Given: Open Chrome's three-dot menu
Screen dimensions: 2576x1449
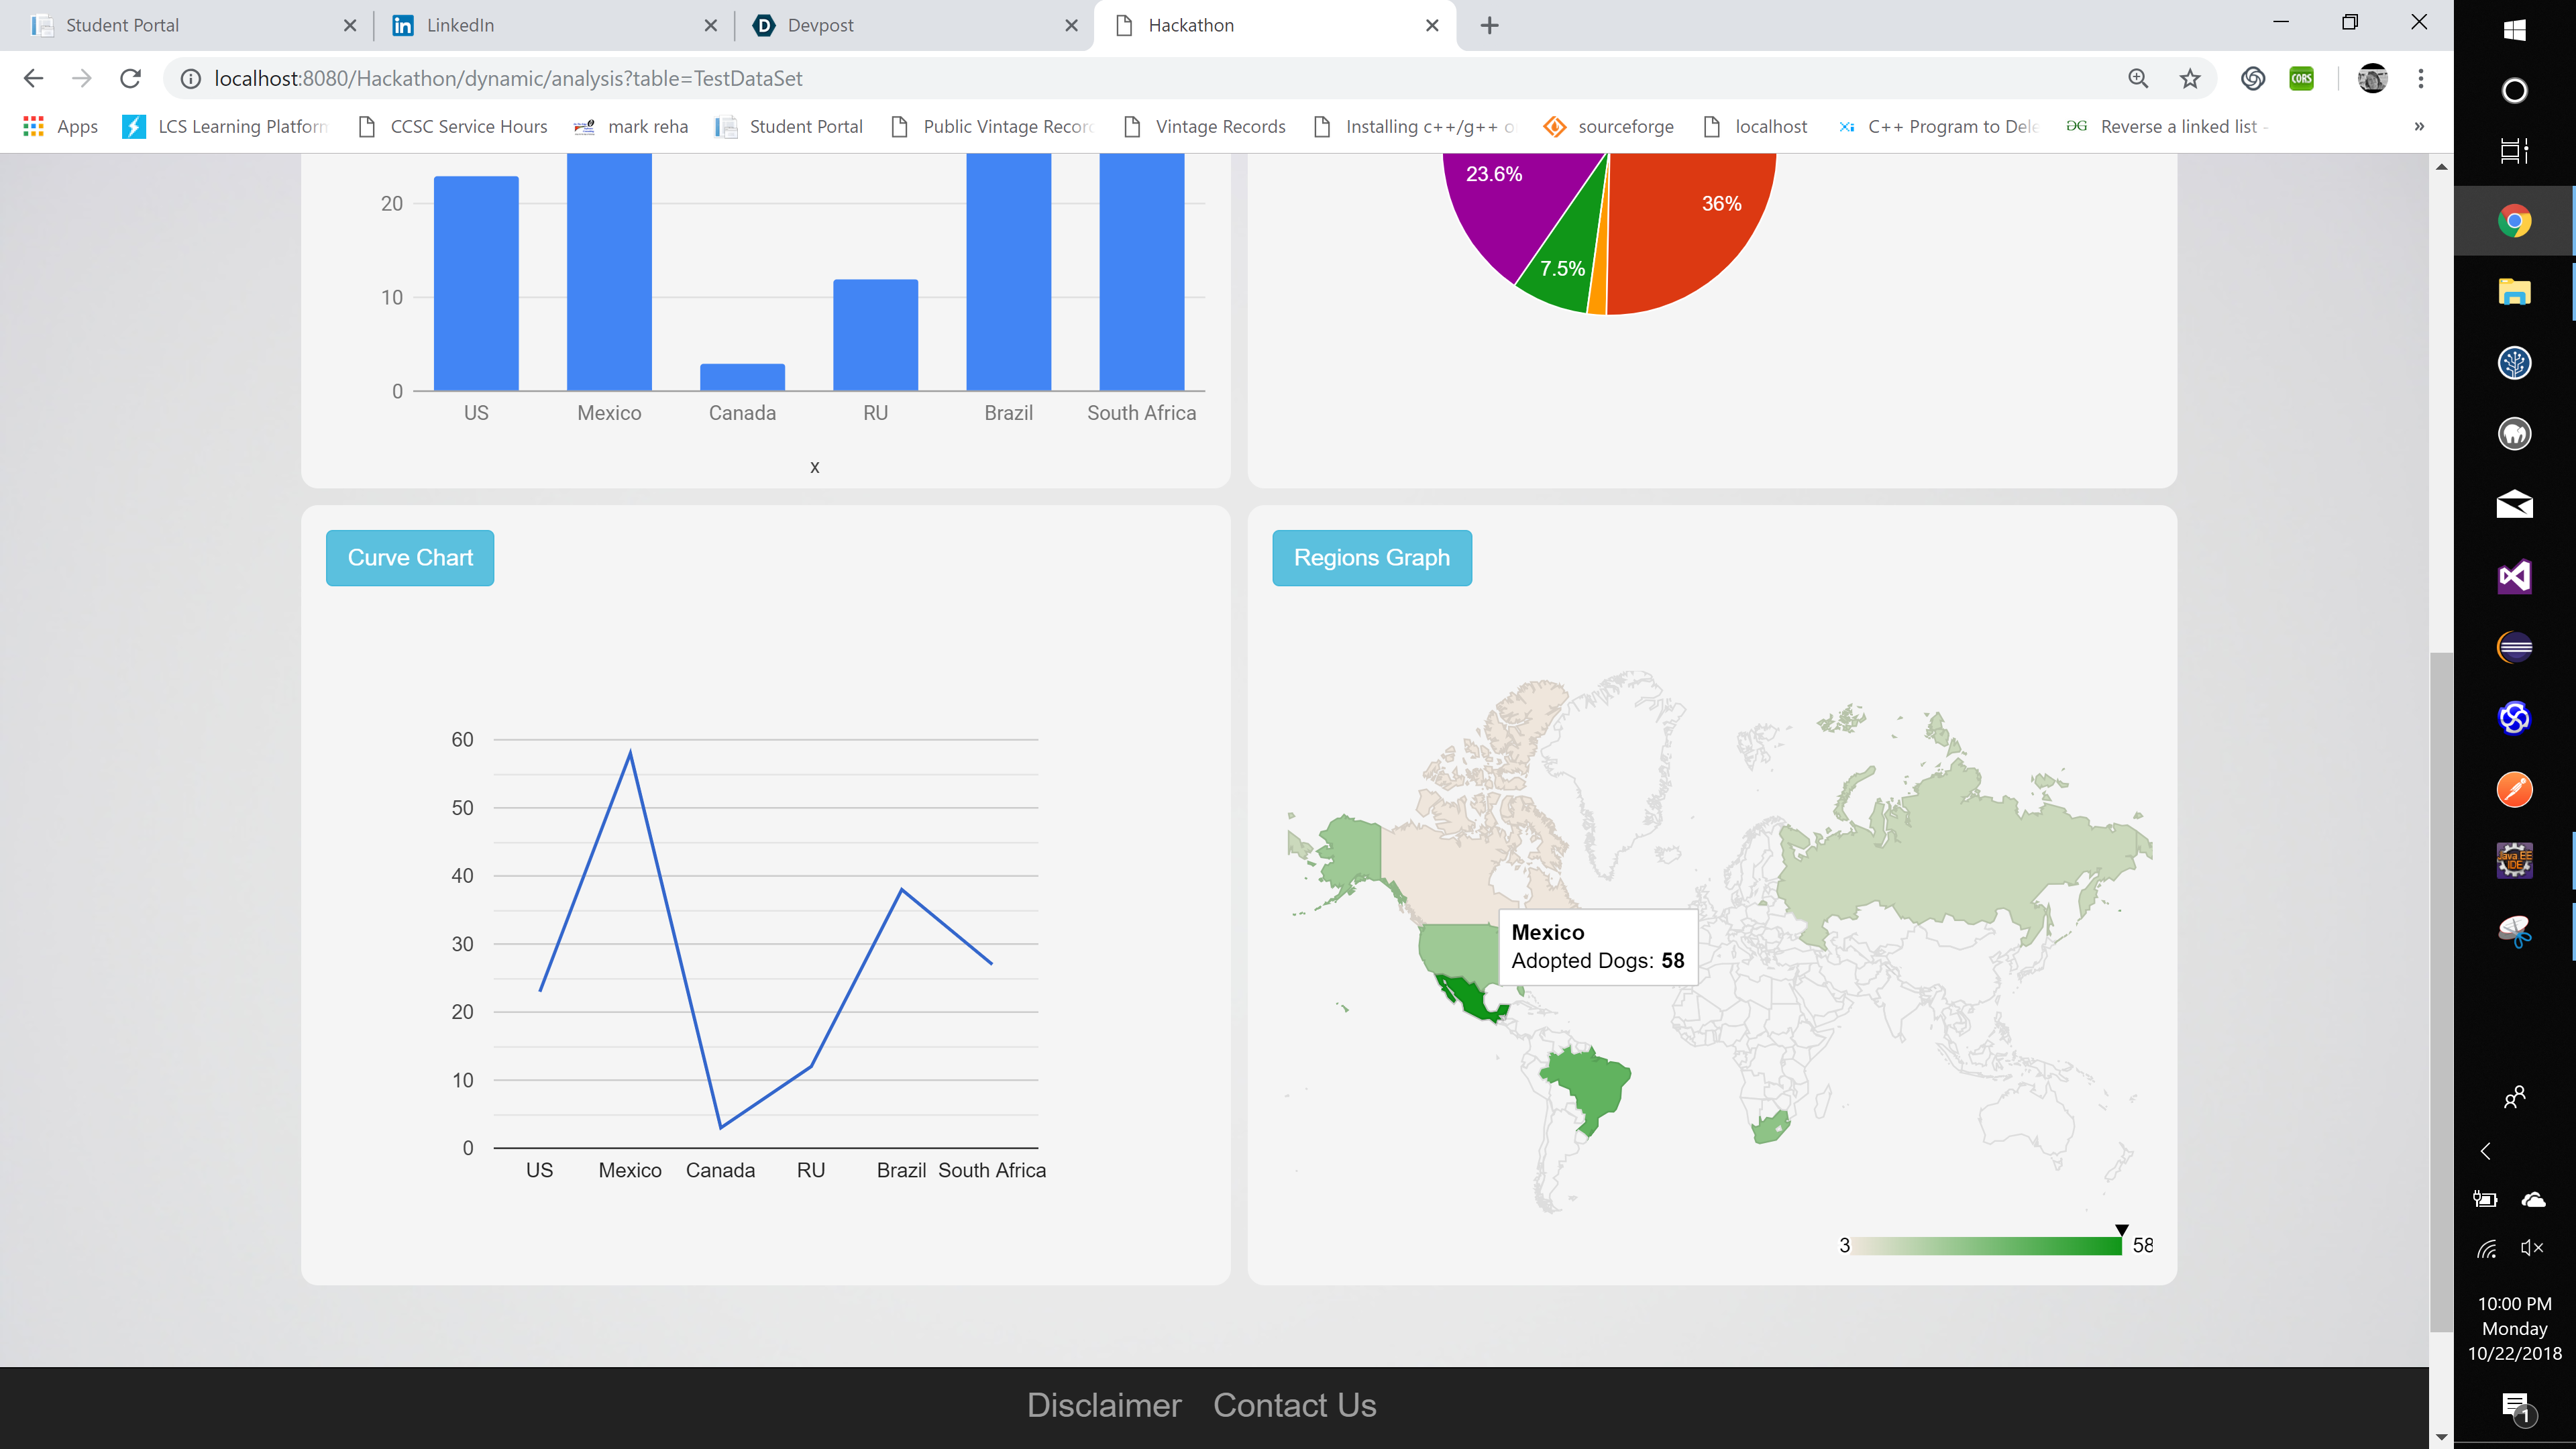Looking at the screenshot, I should pyautogui.click(x=2421, y=78).
